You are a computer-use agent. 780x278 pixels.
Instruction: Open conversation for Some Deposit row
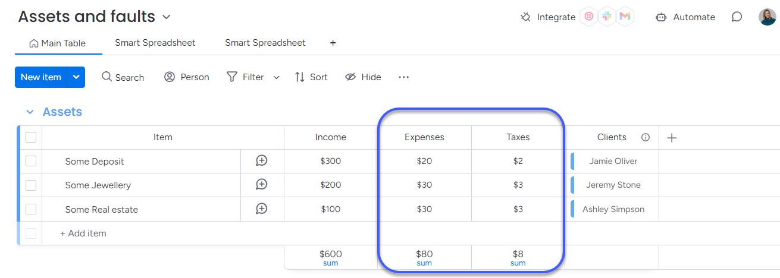pos(262,160)
